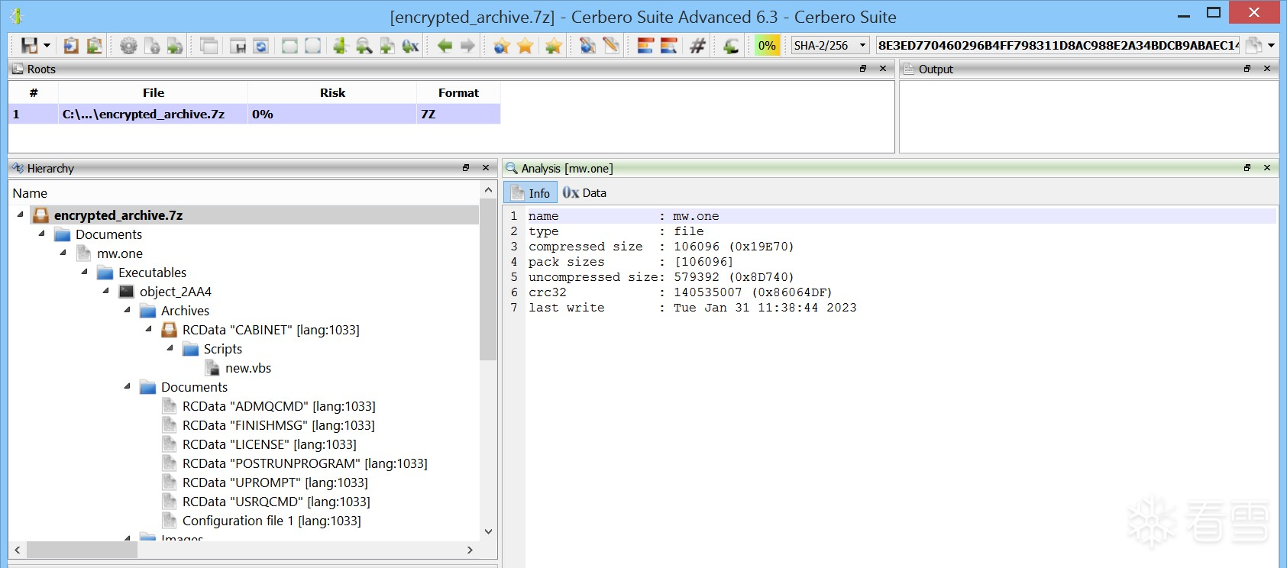Open settings via the gear icon
The height and width of the screenshot is (568, 1287).
(128, 46)
